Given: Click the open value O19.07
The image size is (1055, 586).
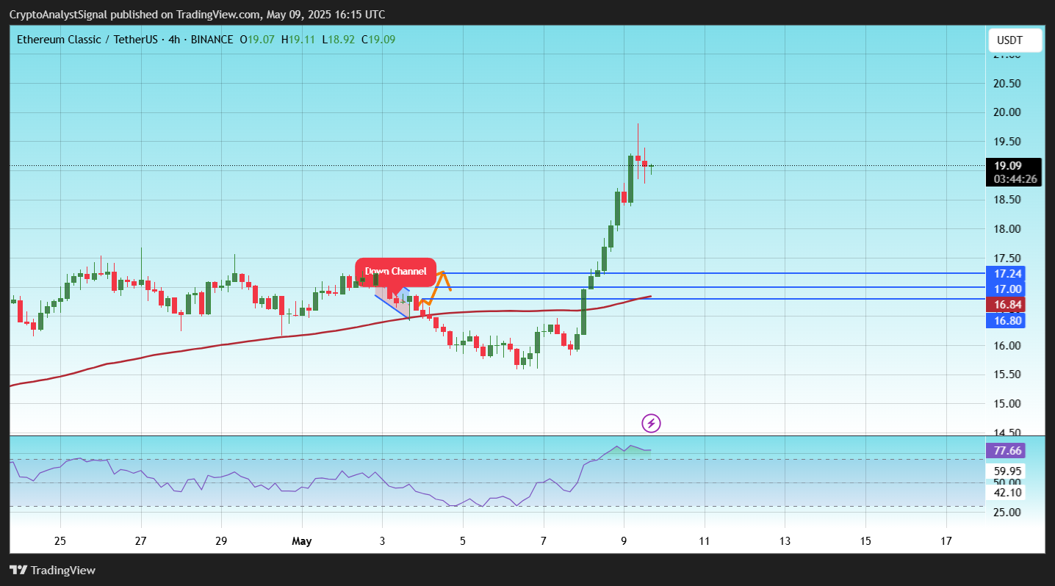Looking at the screenshot, I should (257, 40).
